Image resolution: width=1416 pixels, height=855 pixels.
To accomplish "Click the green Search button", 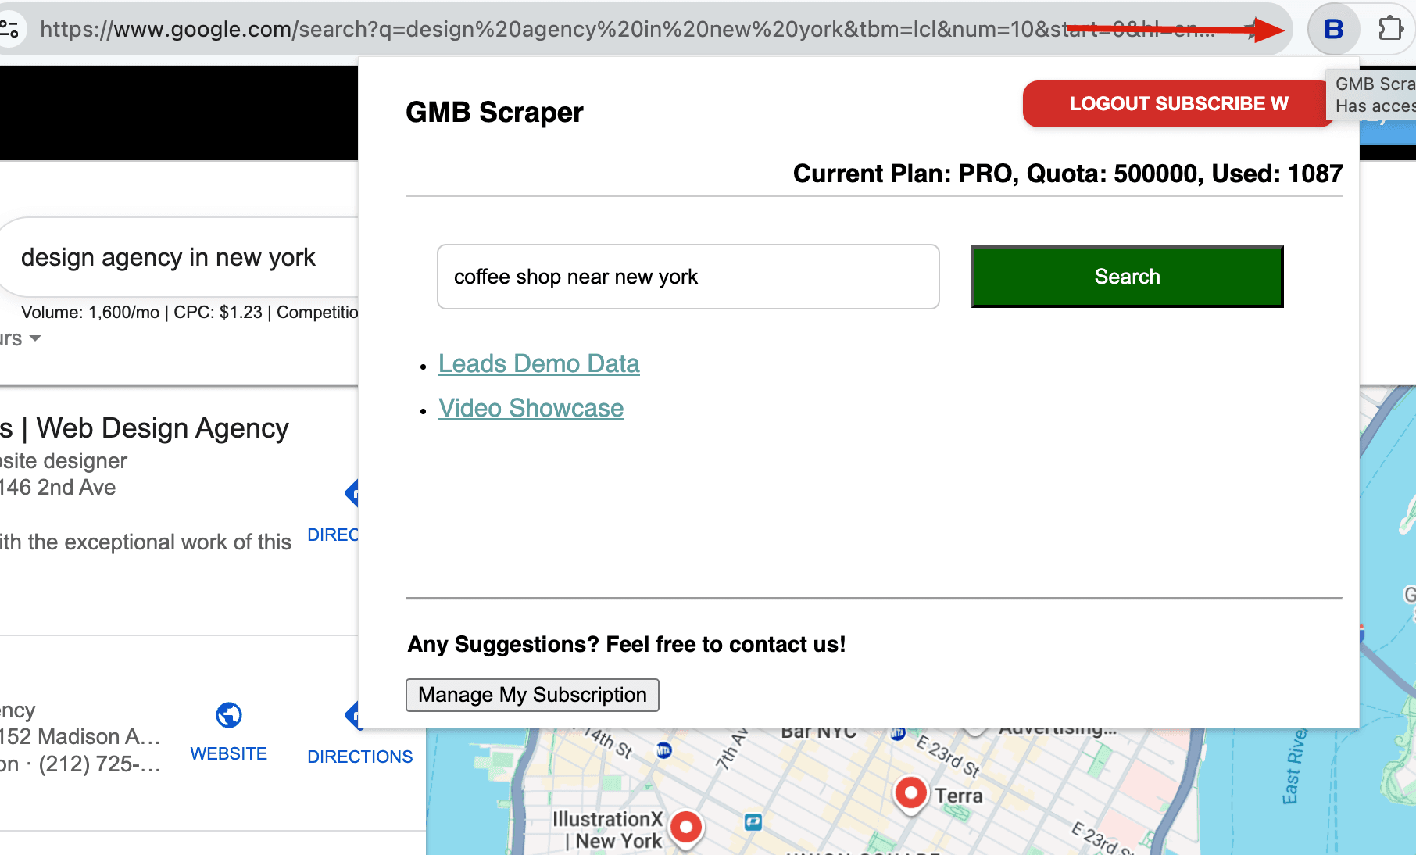I will click(1126, 276).
